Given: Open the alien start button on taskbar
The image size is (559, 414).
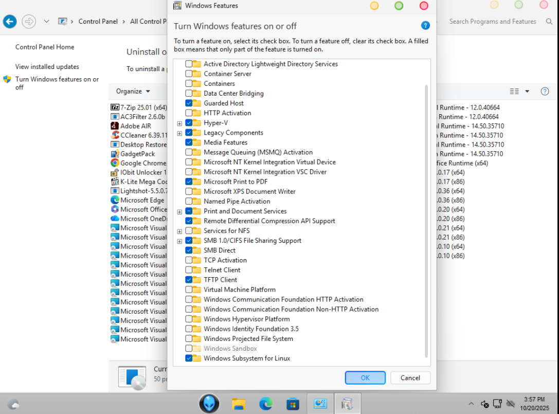Looking at the screenshot, I should 209,403.
